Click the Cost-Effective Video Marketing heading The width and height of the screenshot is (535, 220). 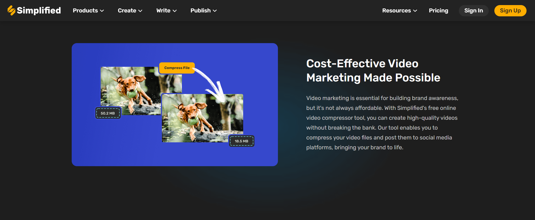pos(373,70)
